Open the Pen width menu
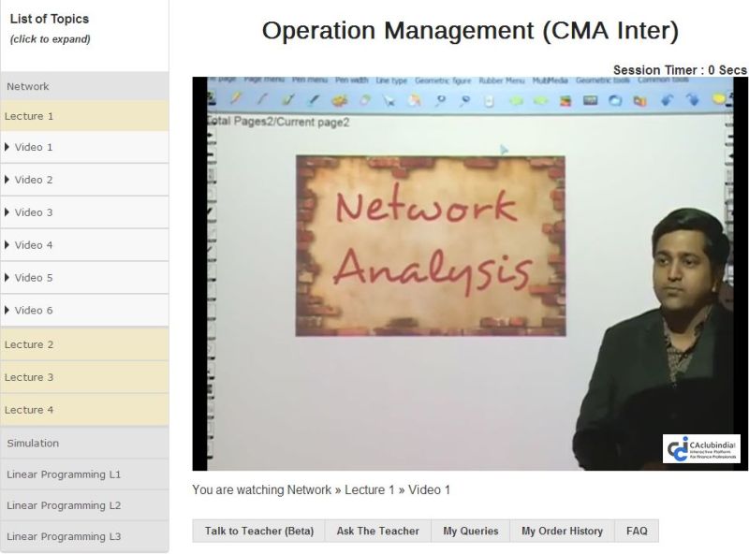 point(352,81)
